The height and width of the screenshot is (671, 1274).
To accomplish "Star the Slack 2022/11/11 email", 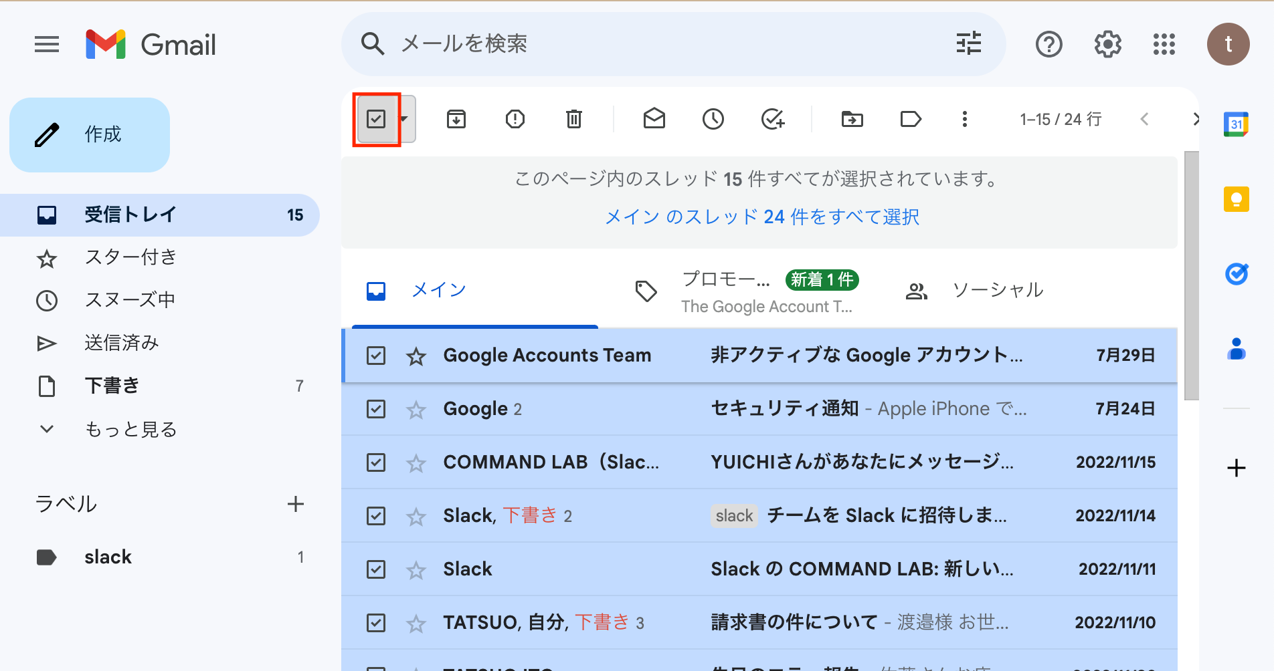I will [x=416, y=570].
